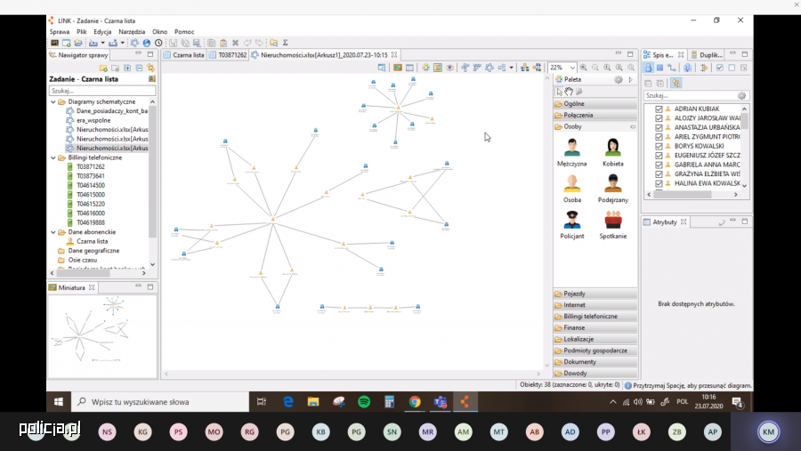
Task: Select the Kobieta palette item
Action: 613,152
